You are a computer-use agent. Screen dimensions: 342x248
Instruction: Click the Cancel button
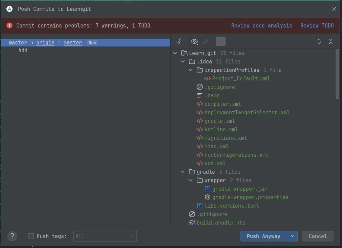coord(318,236)
